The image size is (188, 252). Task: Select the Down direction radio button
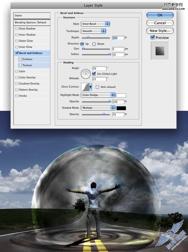tap(94, 44)
